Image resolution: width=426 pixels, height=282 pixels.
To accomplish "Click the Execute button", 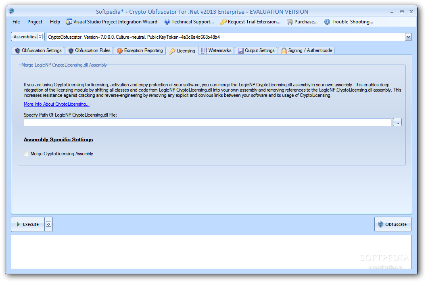I will coord(28,224).
